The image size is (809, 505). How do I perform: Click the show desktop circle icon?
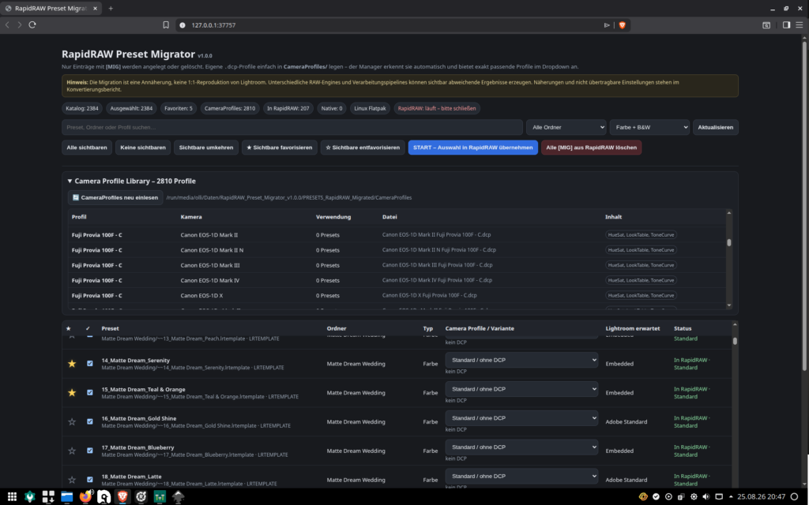pos(795,497)
